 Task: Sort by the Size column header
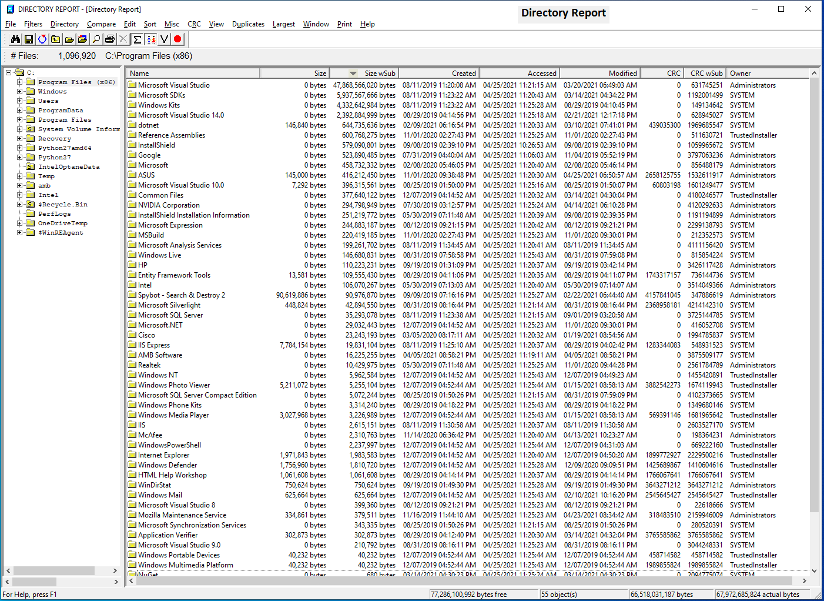pos(294,74)
